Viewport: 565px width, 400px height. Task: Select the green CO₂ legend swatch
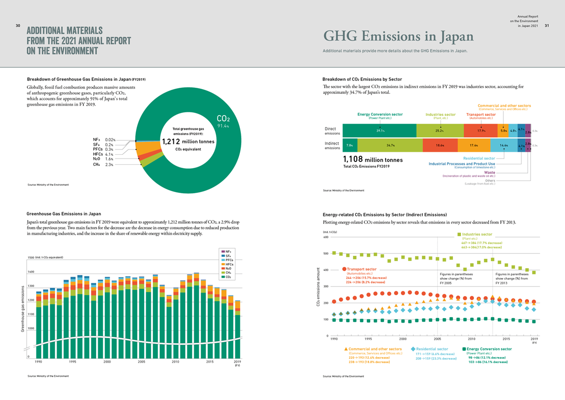[221, 277]
